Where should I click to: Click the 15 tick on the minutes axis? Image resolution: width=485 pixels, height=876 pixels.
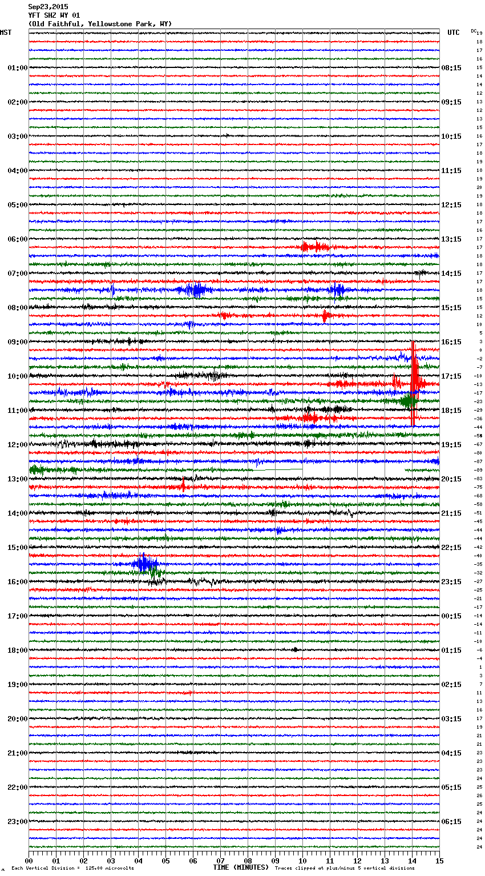click(439, 861)
